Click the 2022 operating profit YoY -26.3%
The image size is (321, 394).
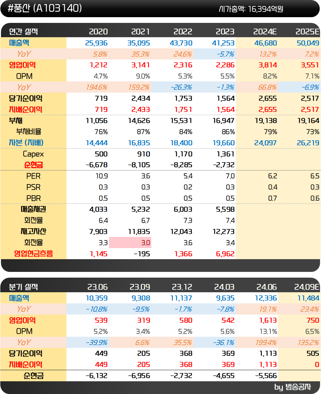pos(181,87)
